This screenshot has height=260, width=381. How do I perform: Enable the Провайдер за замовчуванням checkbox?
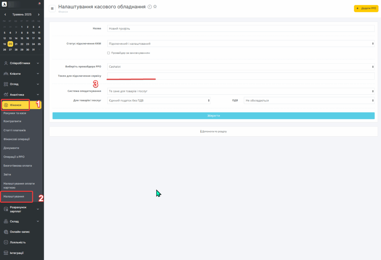point(109,53)
